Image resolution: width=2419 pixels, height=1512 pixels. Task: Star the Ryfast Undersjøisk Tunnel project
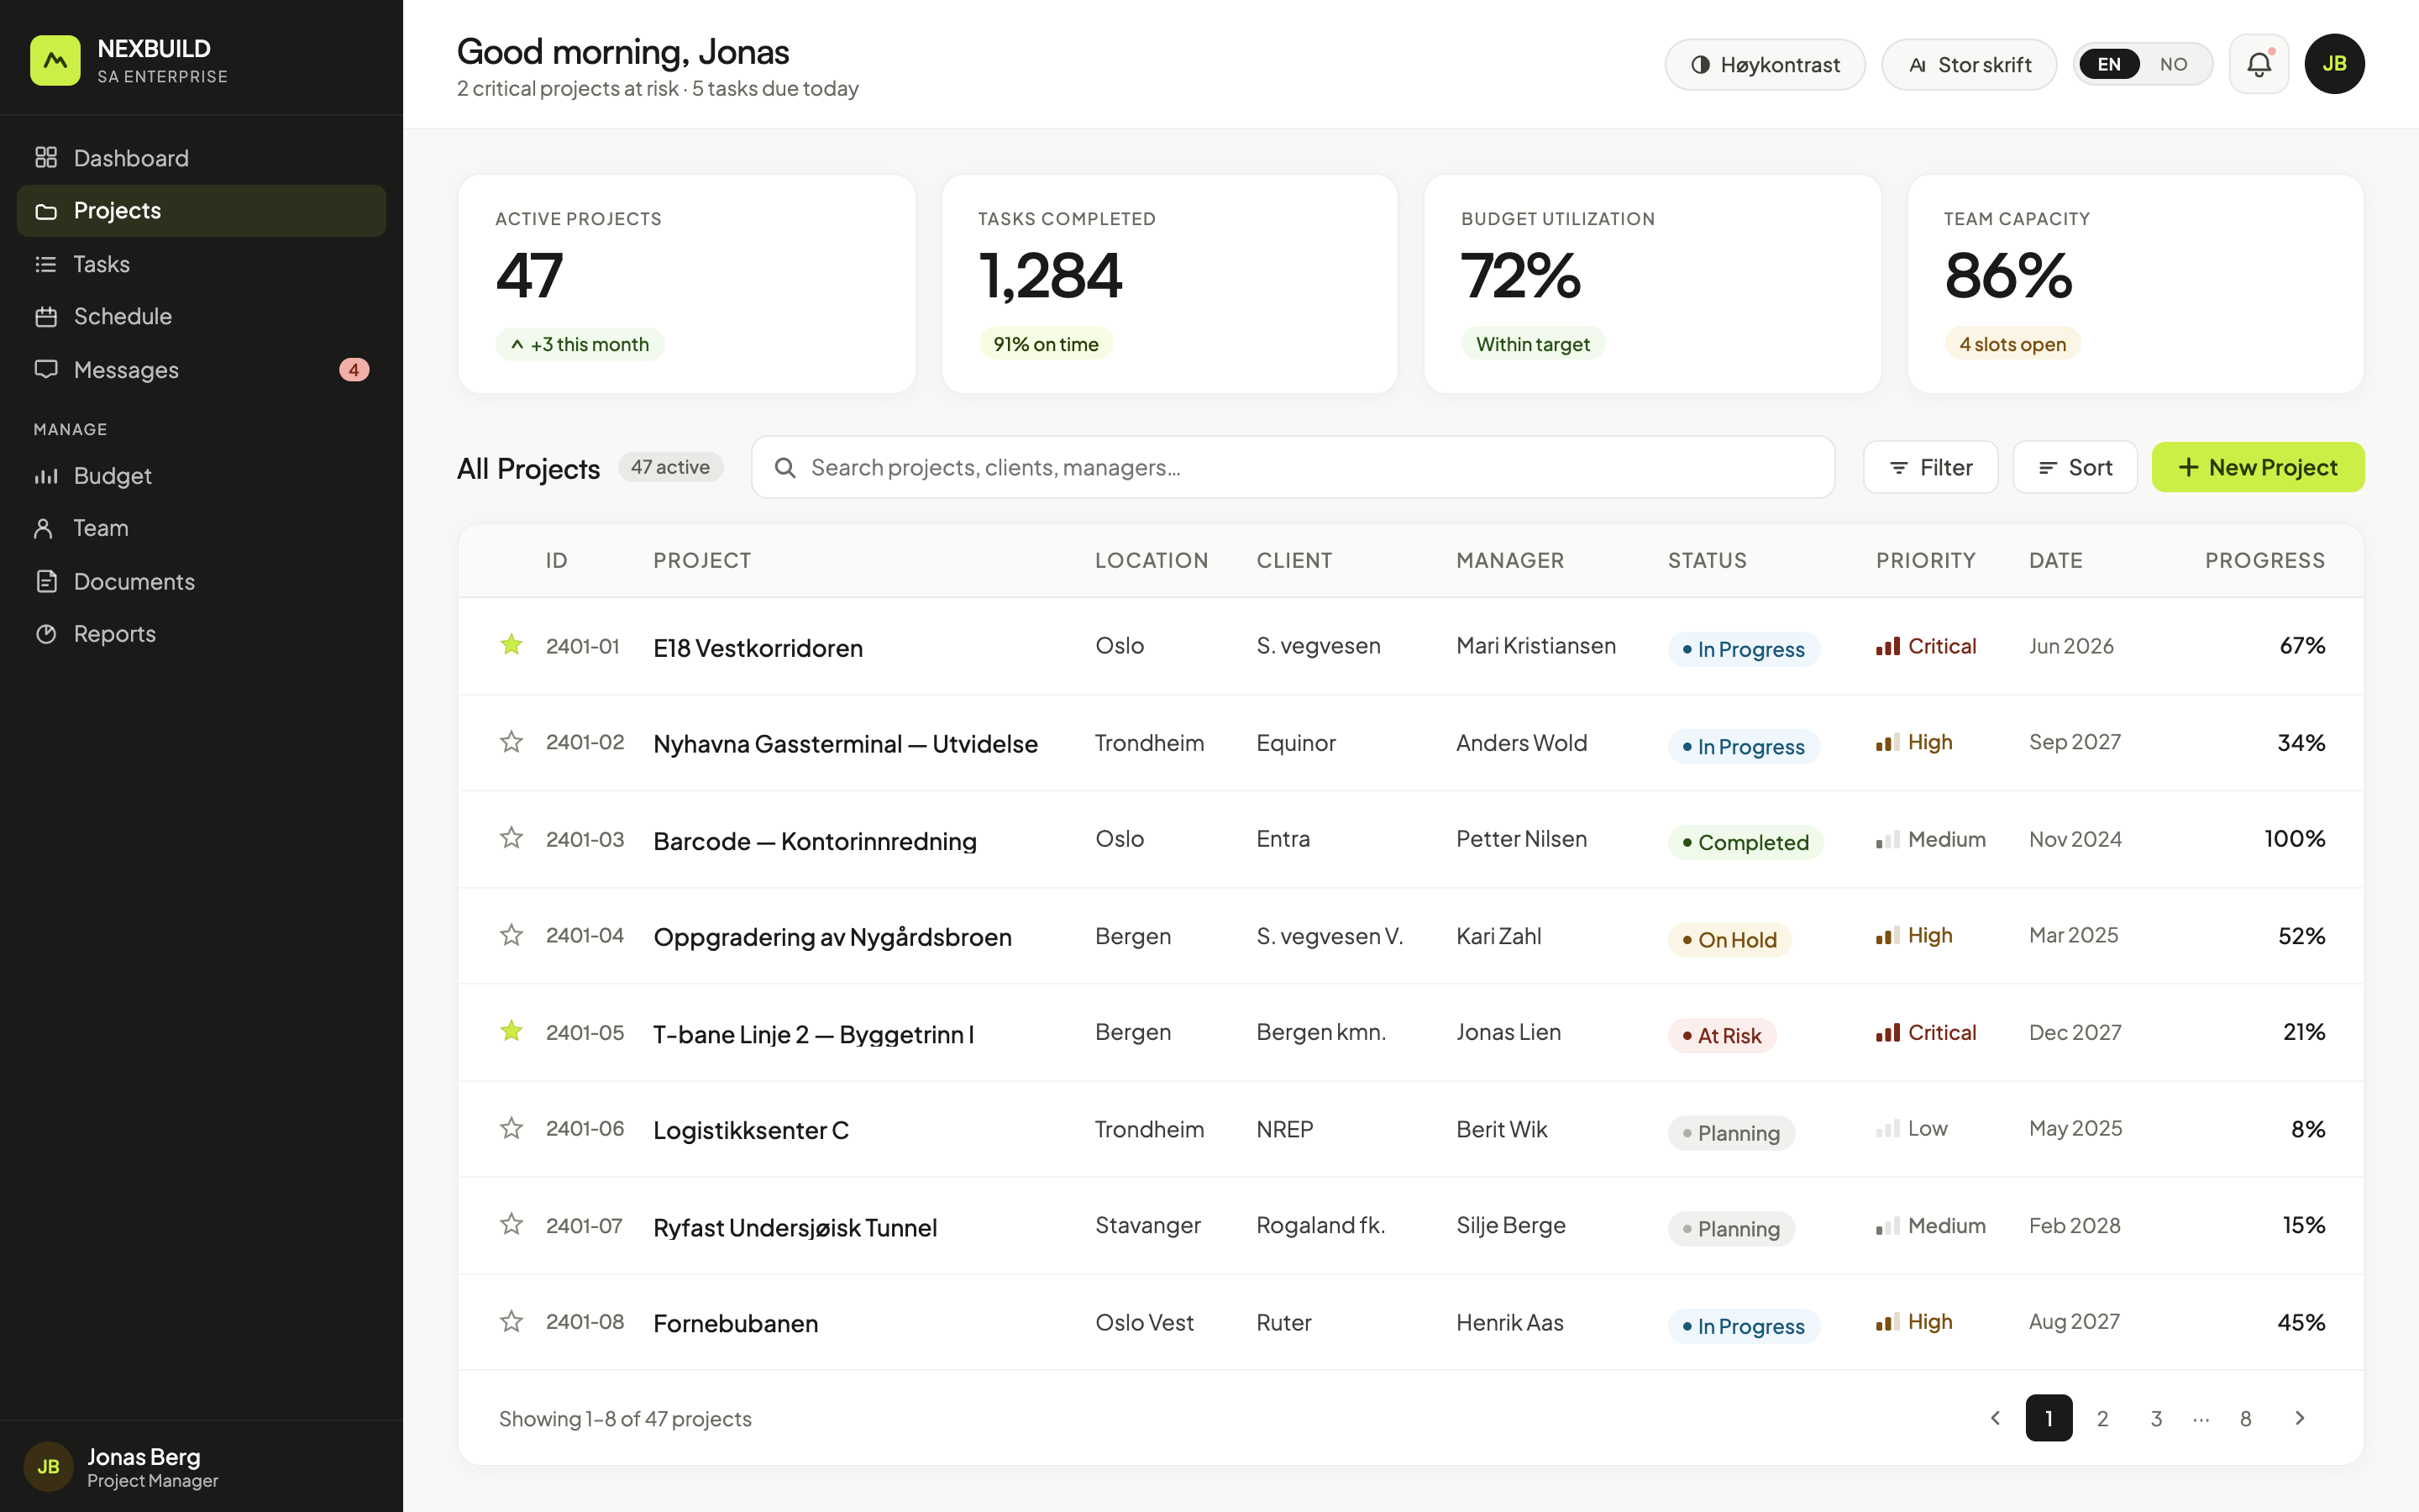(x=512, y=1224)
